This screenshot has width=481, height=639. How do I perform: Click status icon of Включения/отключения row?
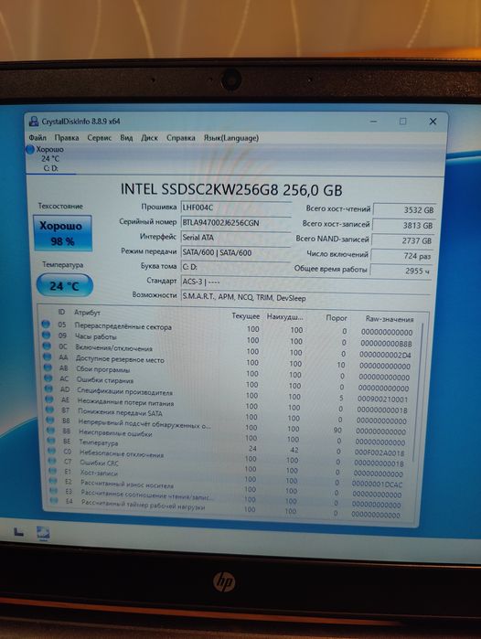click(x=47, y=346)
